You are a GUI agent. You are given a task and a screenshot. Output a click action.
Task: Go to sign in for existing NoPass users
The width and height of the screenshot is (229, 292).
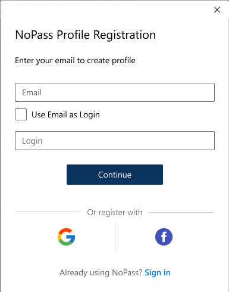(x=158, y=272)
